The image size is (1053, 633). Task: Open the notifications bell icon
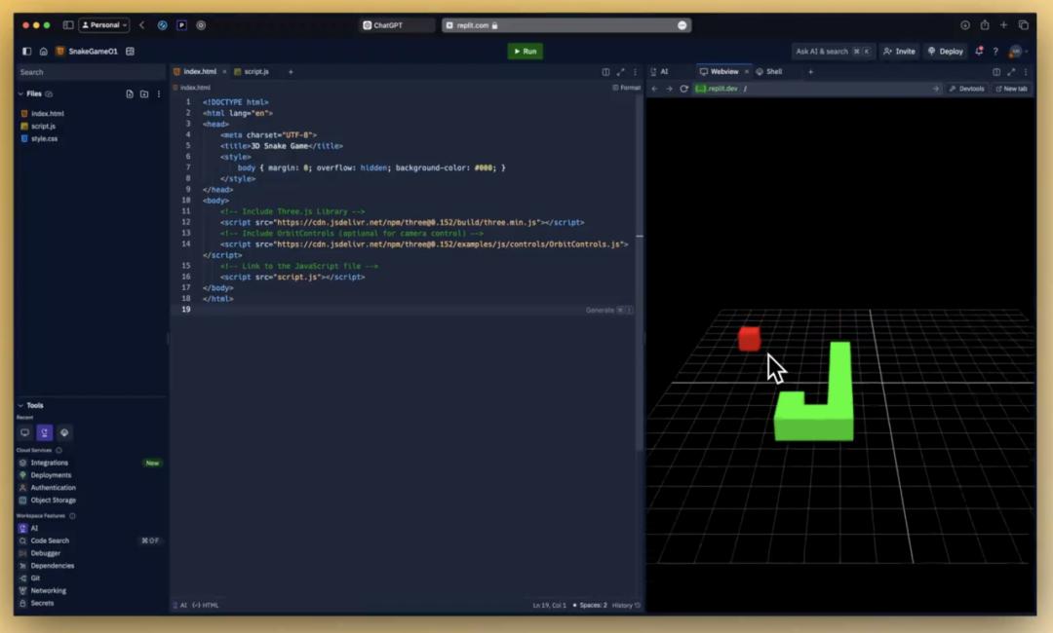[979, 52]
